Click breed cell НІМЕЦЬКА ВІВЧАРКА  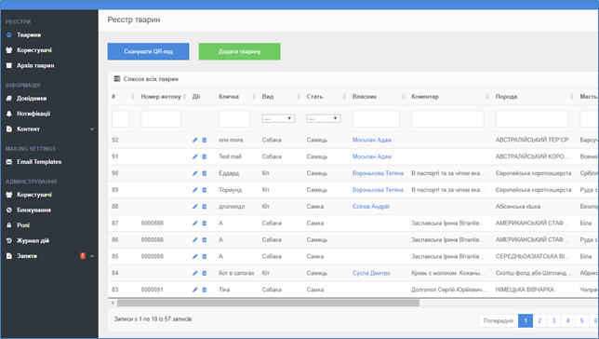tap(525, 290)
